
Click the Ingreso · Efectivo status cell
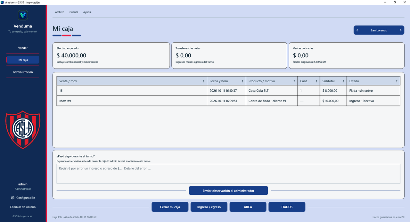(373, 101)
